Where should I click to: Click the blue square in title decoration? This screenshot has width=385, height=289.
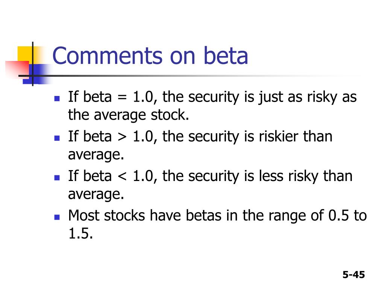[x=37, y=74]
